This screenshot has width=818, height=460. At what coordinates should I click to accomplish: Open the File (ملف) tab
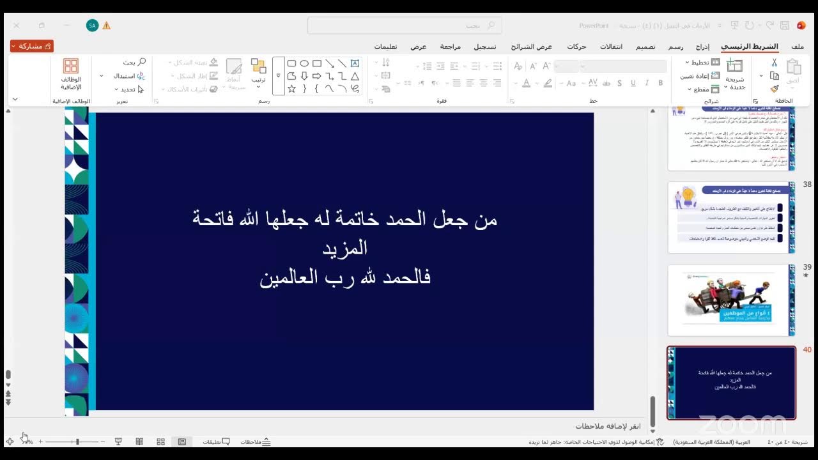(x=798, y=47)
